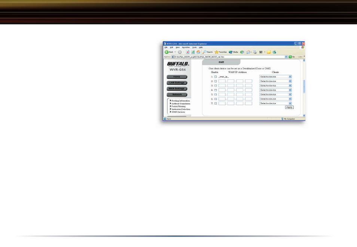The width and height of the screenshot is (357, 247).
Task: Open the Tools menu
Action: [195, 48]
